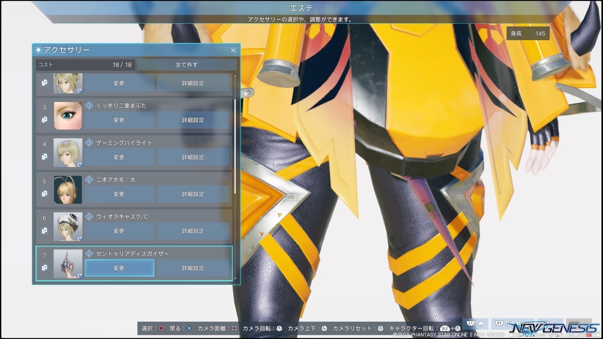603x339 pixels.
Task: Select the 二本アホモ 大 thumbnail
Action: (x=68, y=190)
